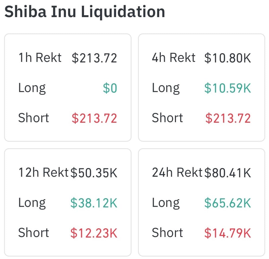Click the 1h Short value $213.72
This screenshot has height=259, width=269.
[94, 119]
